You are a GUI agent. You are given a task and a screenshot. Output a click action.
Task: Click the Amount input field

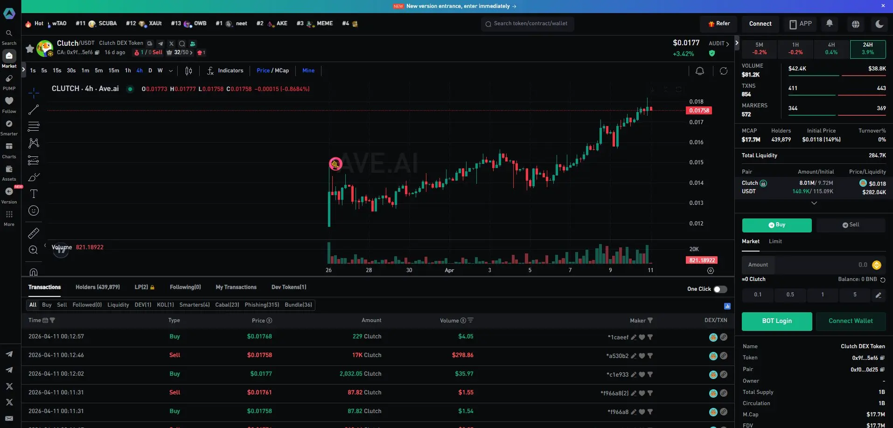814,265
